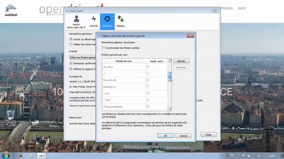The width and height of the screenshot is (284, 159).
Task: Click the Supprimer button
Action: pyautogui.click(x=181, y=68)
